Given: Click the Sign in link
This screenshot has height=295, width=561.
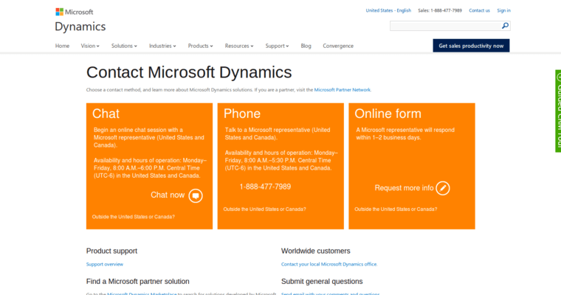Looking at the screenshot, I should click(503, 10).
